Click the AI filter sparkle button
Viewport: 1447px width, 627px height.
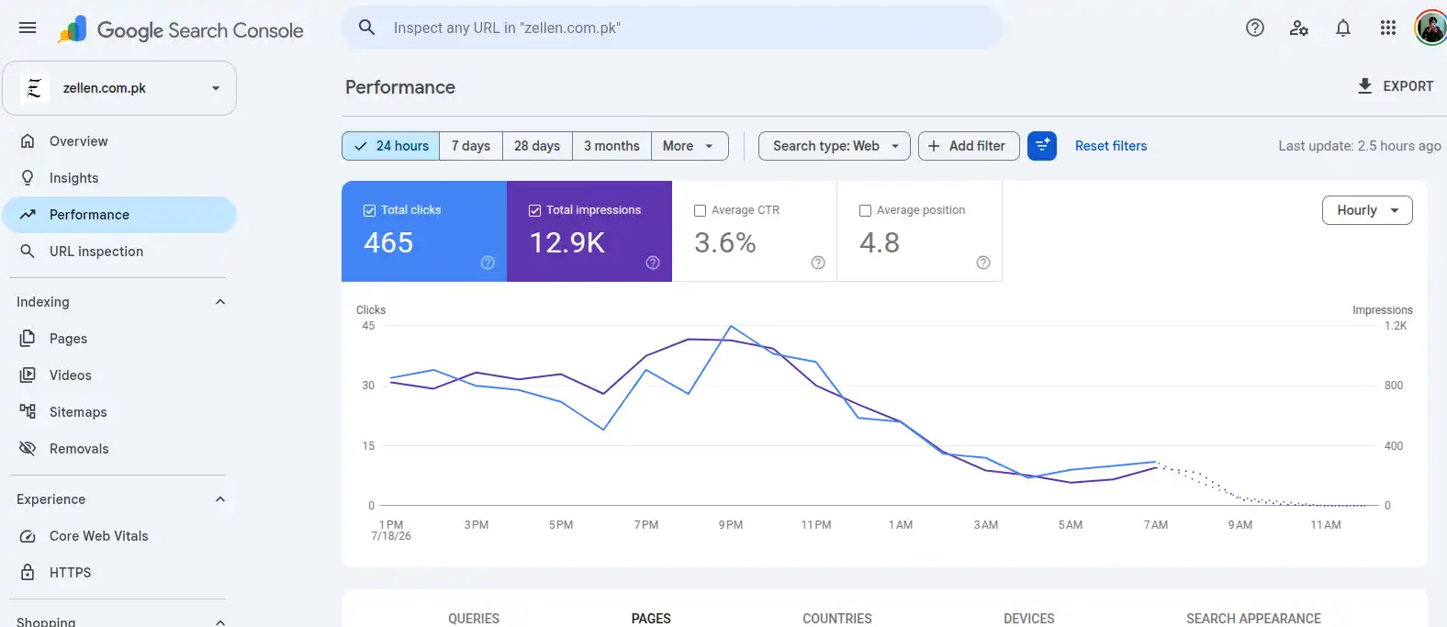click(x=1042, y=146)
